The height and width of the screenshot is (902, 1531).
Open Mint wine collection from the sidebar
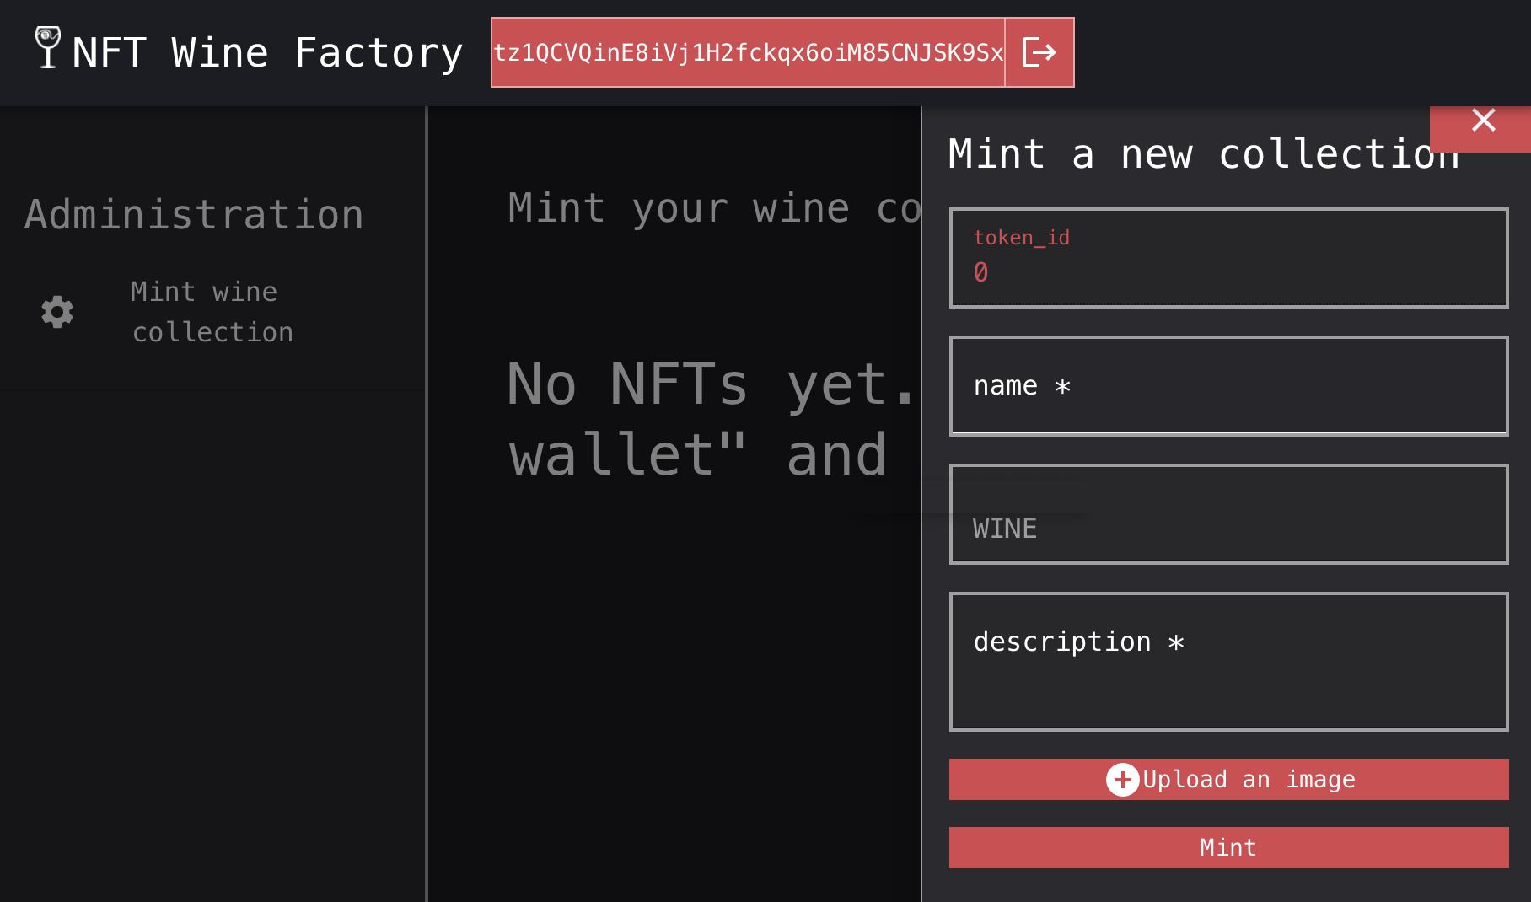(212, 311)
